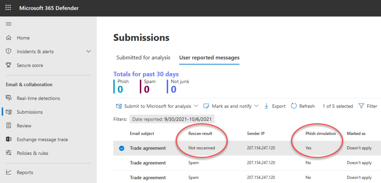Click the Refresh icon in toolbar

(x=294, y=106)
